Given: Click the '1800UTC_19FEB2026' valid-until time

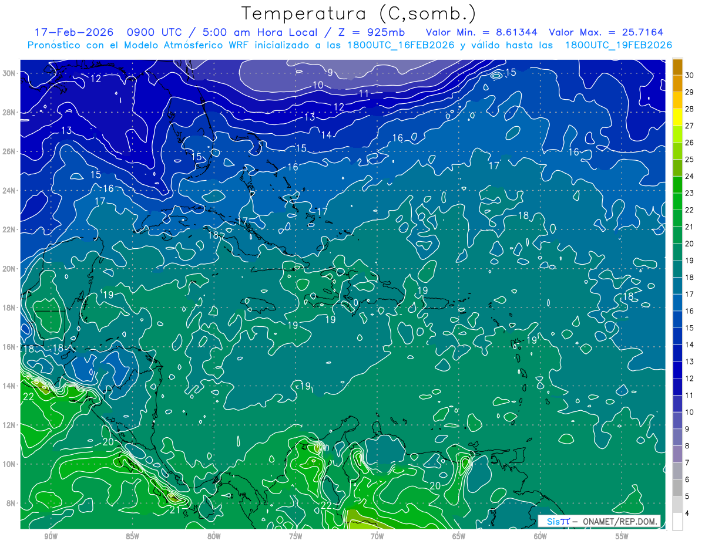Looking at the screenshot, I should click(619, 45).
